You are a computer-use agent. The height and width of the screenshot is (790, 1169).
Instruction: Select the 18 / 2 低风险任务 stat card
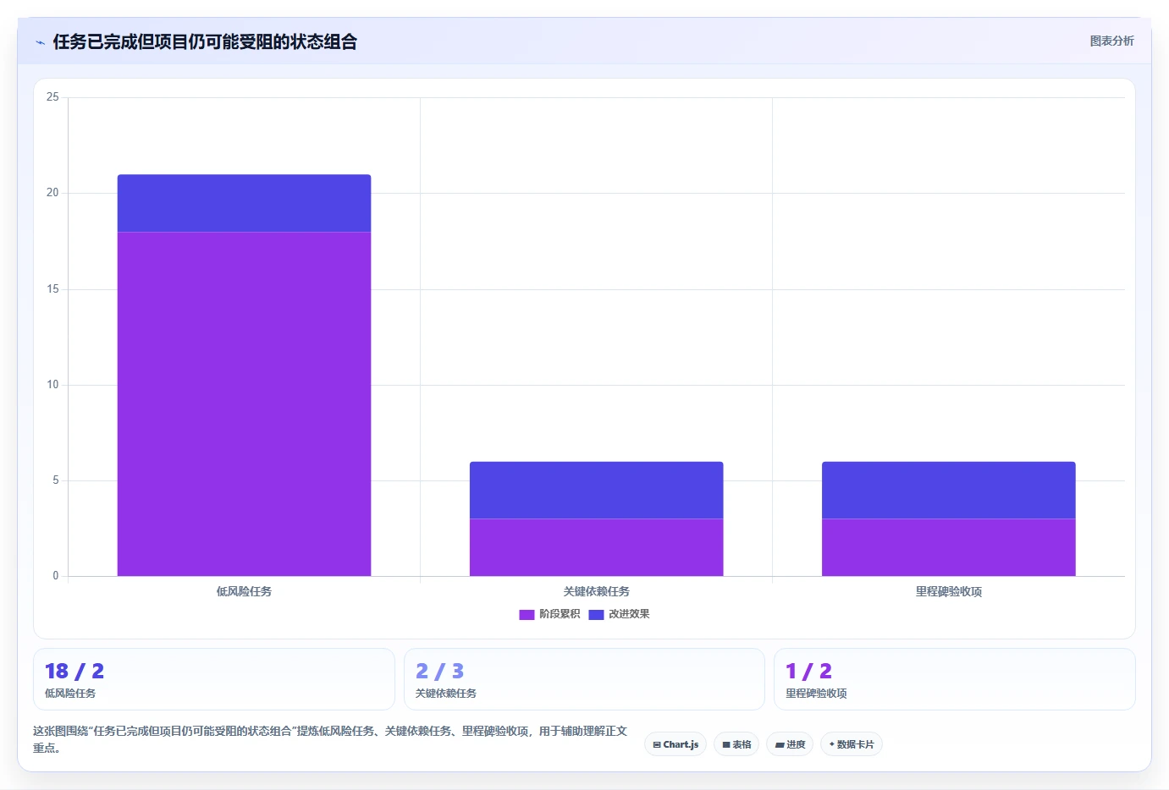(214, 679)
